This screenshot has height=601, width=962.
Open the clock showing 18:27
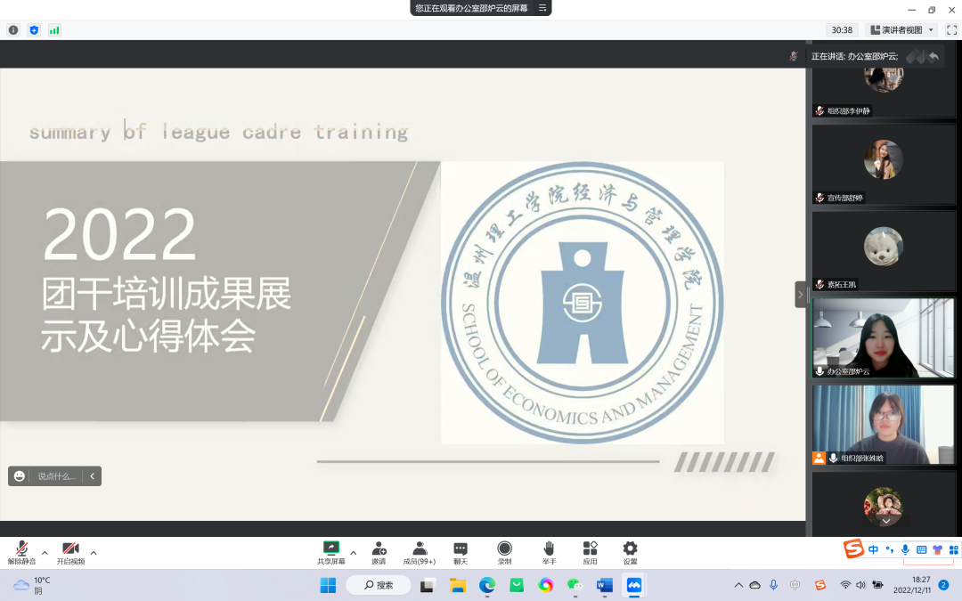(x=912, y=585)
